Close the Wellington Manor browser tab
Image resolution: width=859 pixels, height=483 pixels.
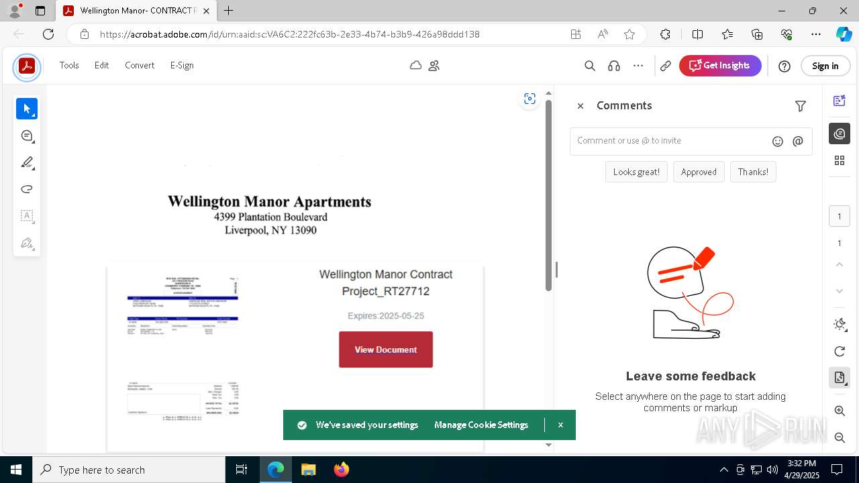[206, 11]
